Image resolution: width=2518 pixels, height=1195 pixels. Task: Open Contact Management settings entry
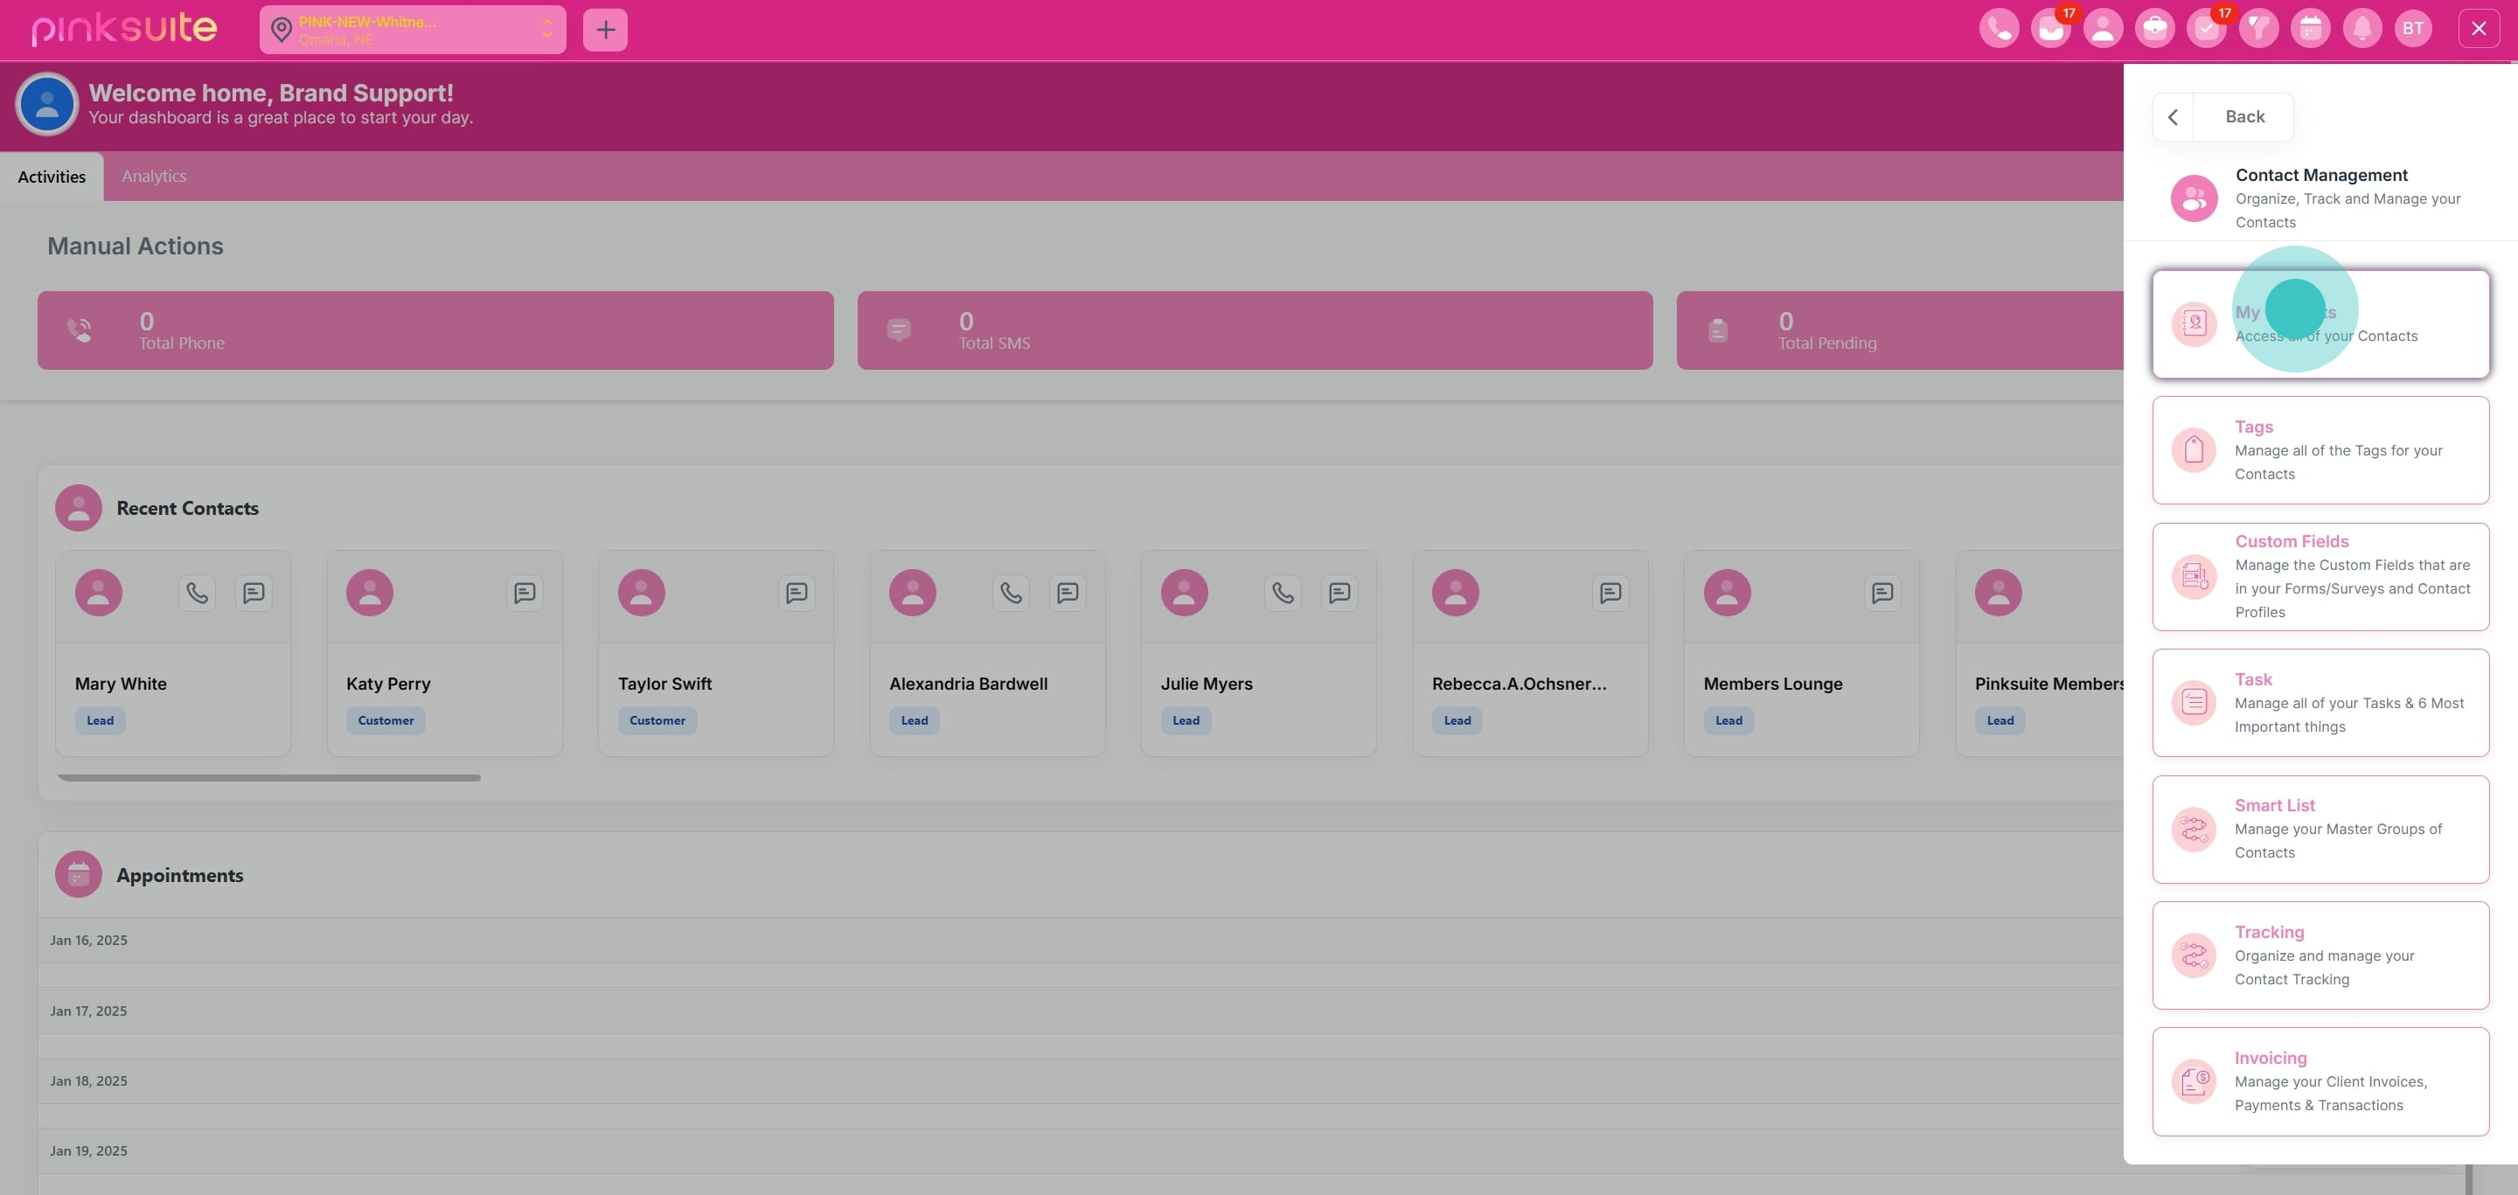point(2321,198)
